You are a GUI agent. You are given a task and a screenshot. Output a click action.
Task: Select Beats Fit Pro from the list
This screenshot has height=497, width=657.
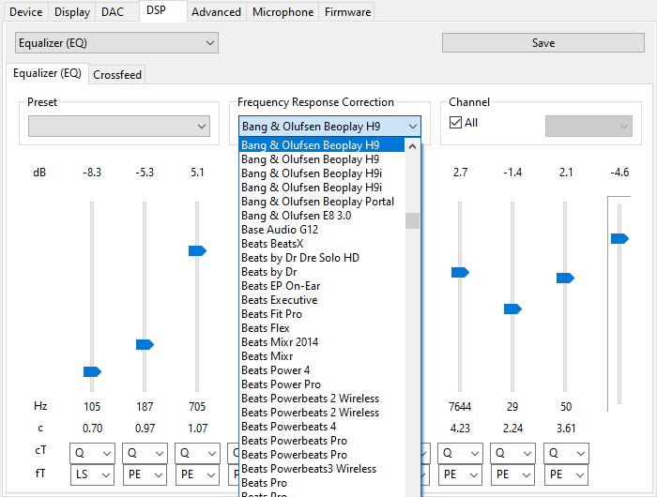271,314
